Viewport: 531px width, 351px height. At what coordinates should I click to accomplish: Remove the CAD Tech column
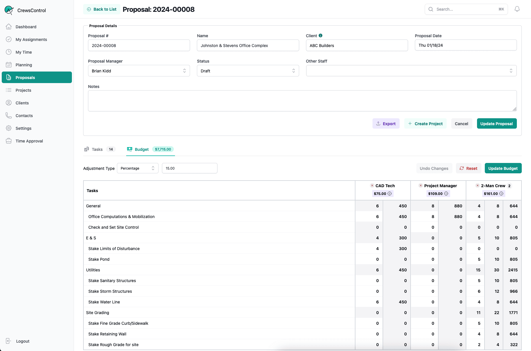pos(372,185)
